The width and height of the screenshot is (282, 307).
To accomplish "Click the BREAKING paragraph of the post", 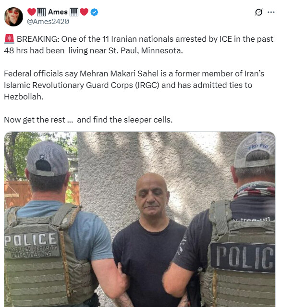I will [x=139, y=45].
